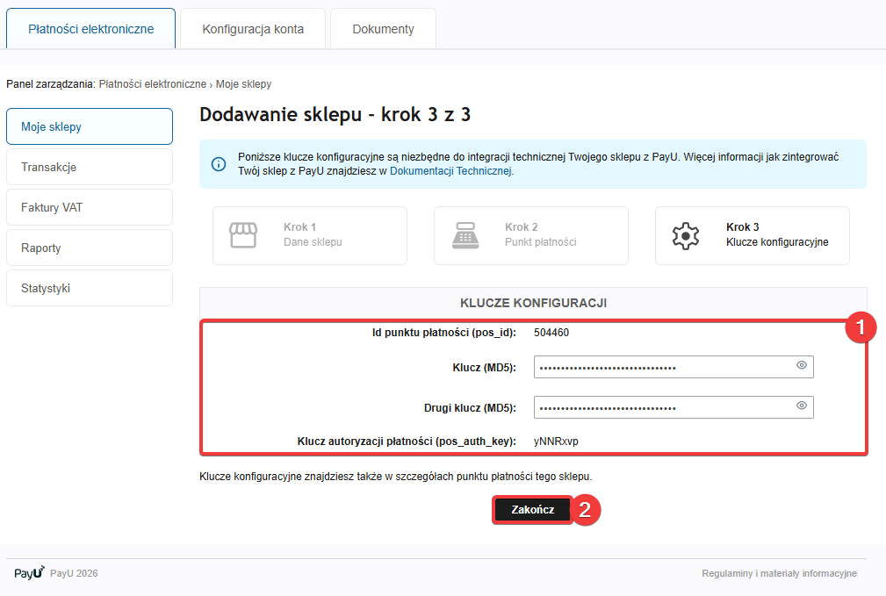This screenshot has height=596, width=886.
Task: Click inside the Klucz (MD5) field
Action: [659, 367]
